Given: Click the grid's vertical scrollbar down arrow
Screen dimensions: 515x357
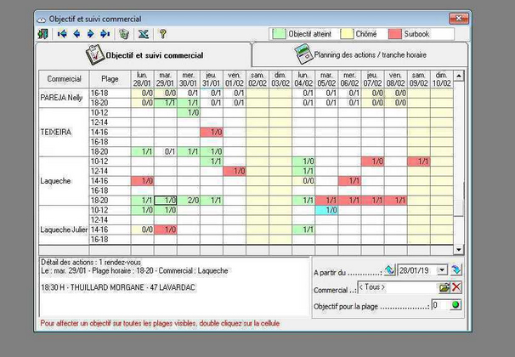Looking at the screenshot, I should 460,249.
